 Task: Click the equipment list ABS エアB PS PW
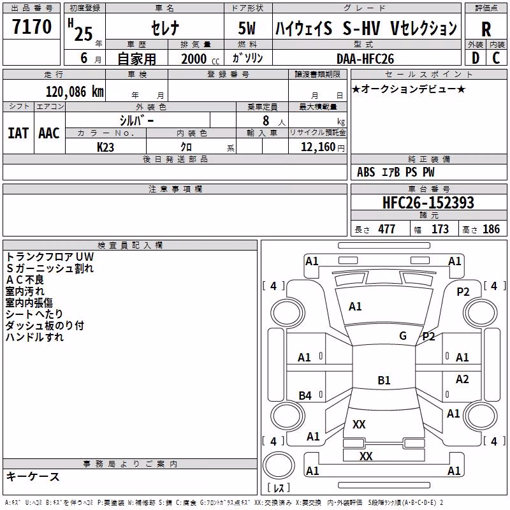[x=395, y=172]
